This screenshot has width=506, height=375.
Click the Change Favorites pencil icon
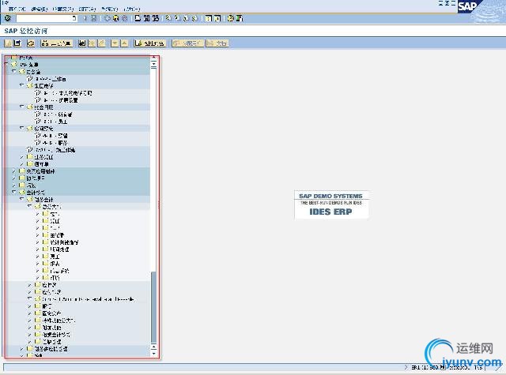coord(102,43)
